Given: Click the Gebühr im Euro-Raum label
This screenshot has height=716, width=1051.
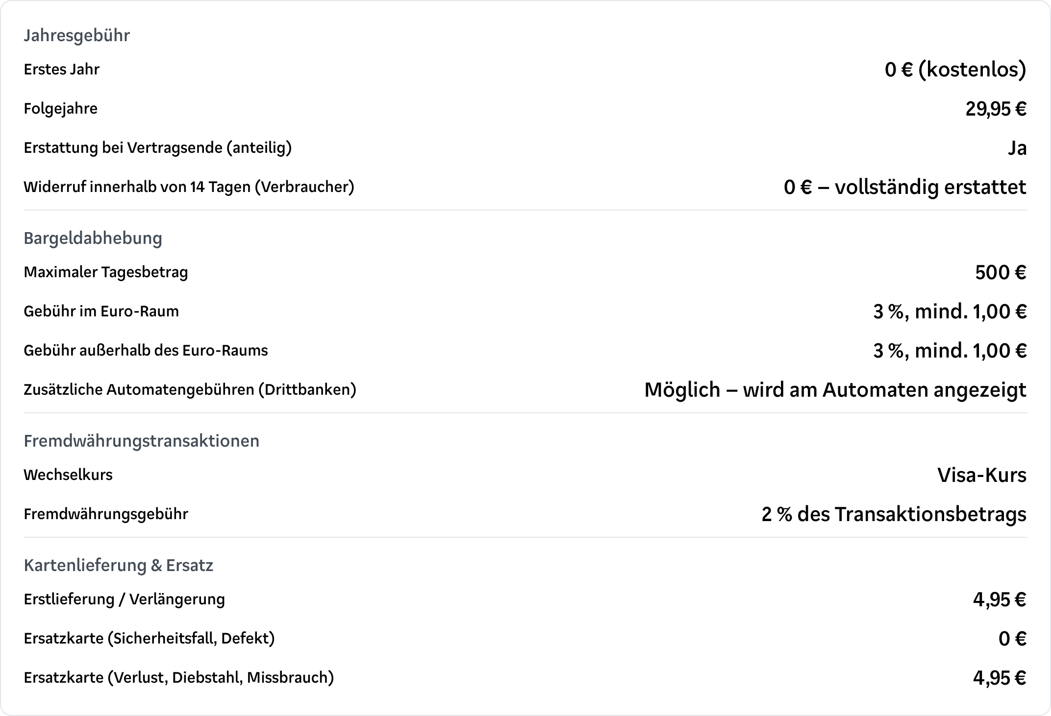Looking at the screenshot, I should point(101,311).
